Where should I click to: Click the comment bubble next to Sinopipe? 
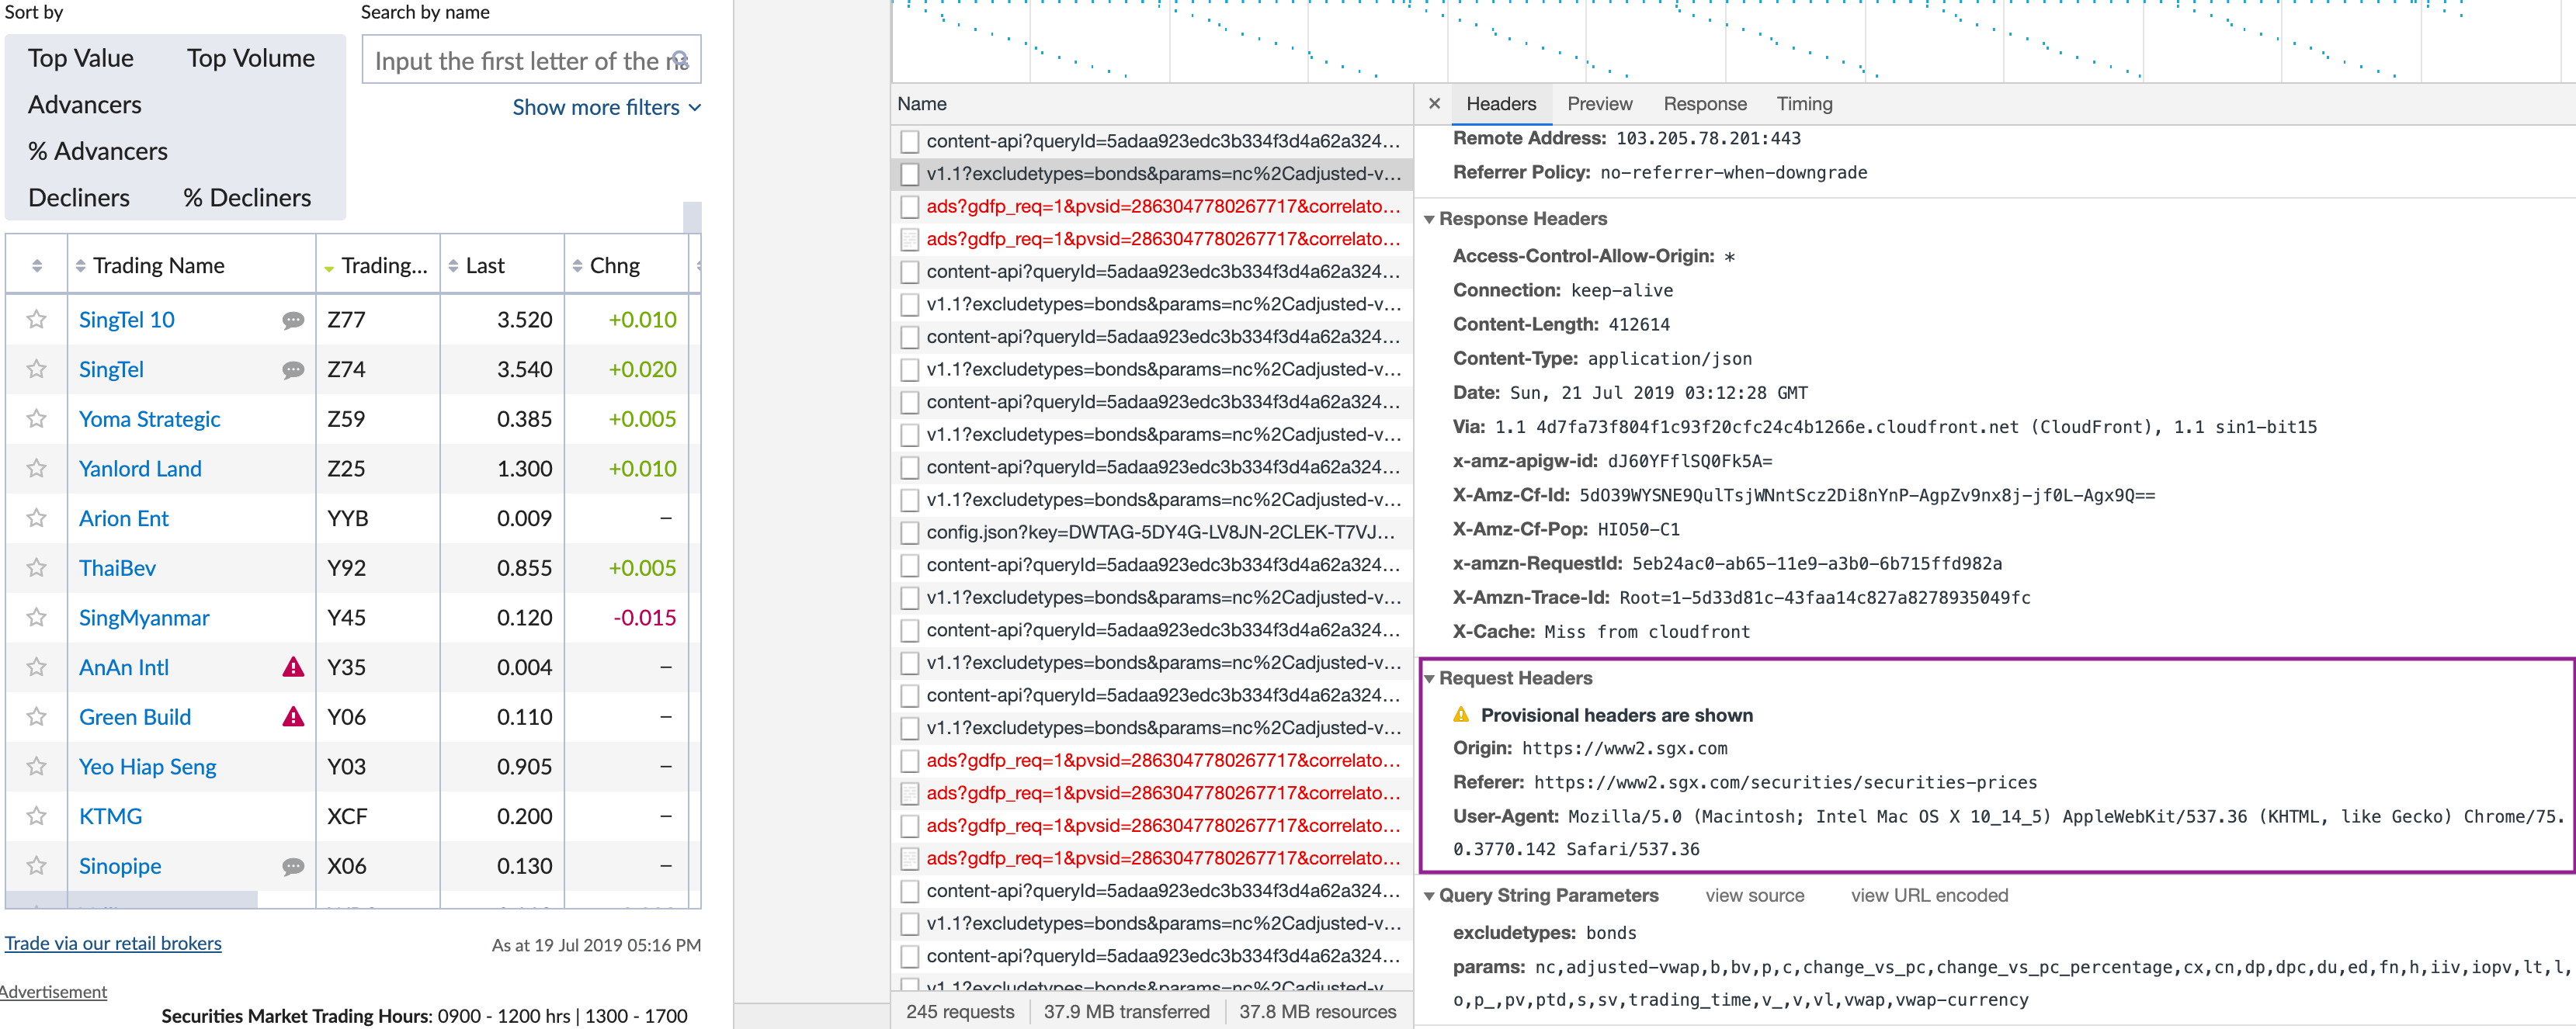(x=293, y=866)
